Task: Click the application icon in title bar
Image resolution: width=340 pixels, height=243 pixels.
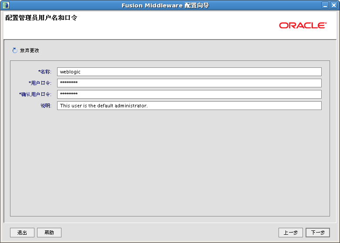Action: point(6,5)
